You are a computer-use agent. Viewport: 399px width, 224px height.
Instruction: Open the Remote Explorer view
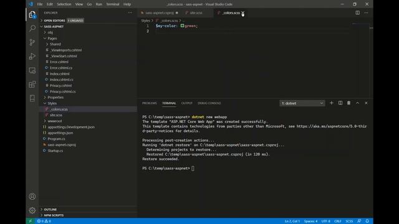(x=32, y=70)
